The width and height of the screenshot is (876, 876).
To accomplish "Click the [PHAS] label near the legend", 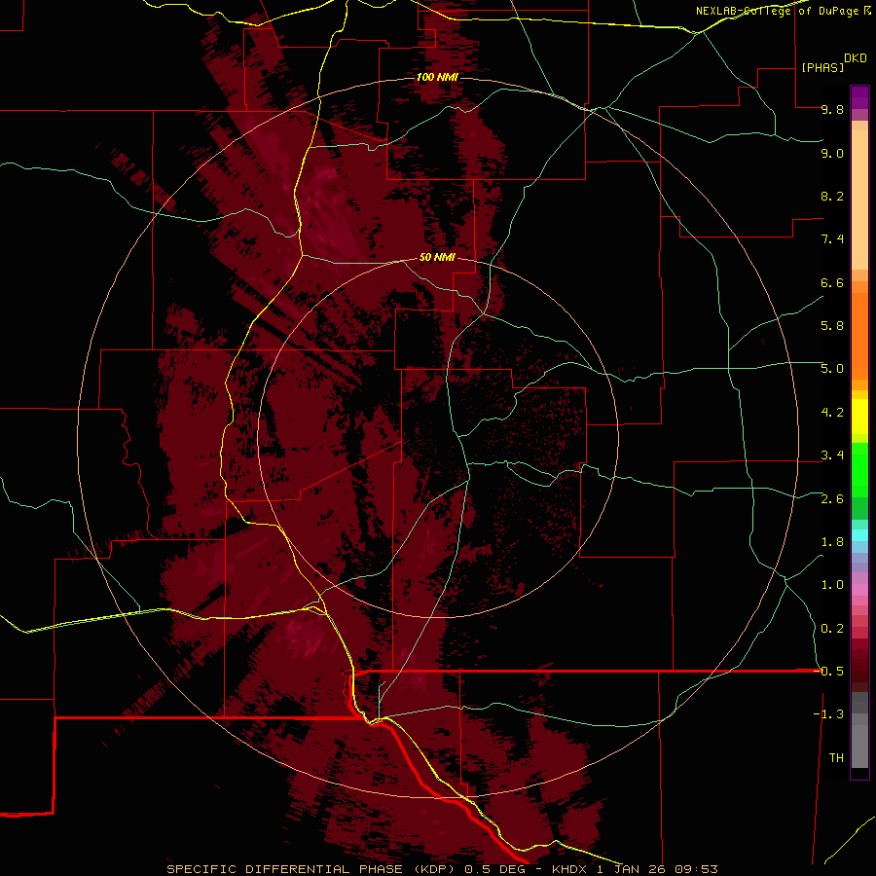I will (x=822, y=67).
